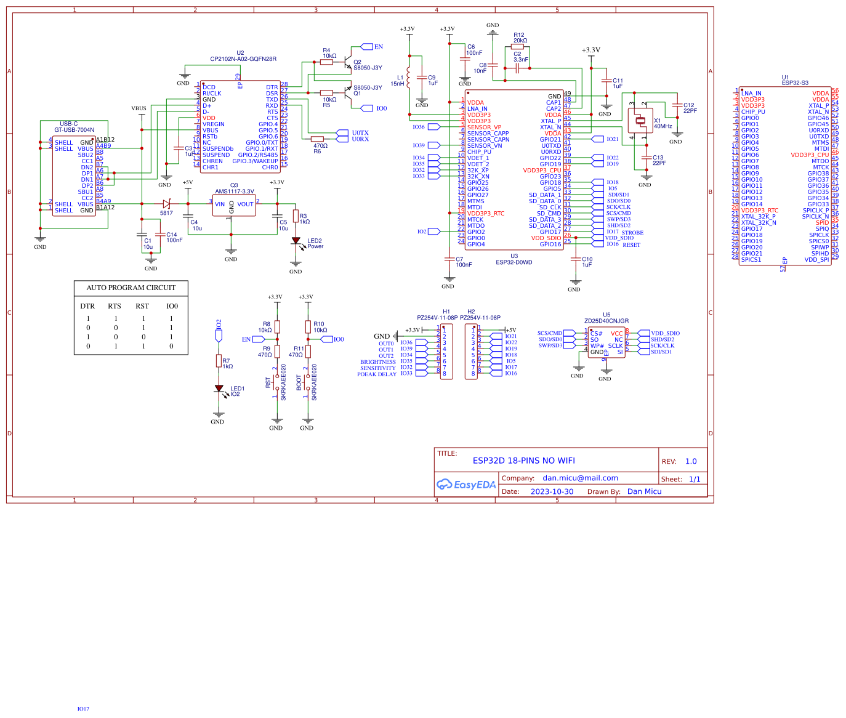The image size is (846, 718).
Task: Select the EasyEDA cloud logo
Action: [443, 485]
